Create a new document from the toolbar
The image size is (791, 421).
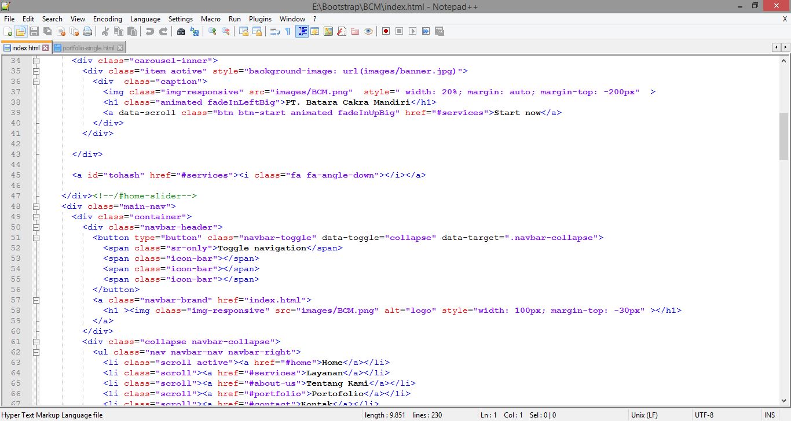point(7,31)
